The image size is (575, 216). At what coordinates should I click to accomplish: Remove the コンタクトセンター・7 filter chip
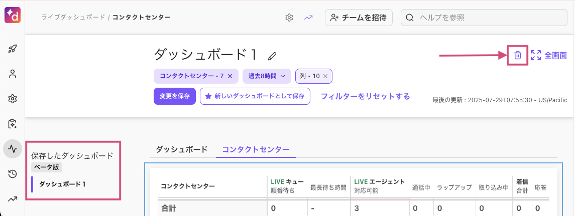coord(230,76)
